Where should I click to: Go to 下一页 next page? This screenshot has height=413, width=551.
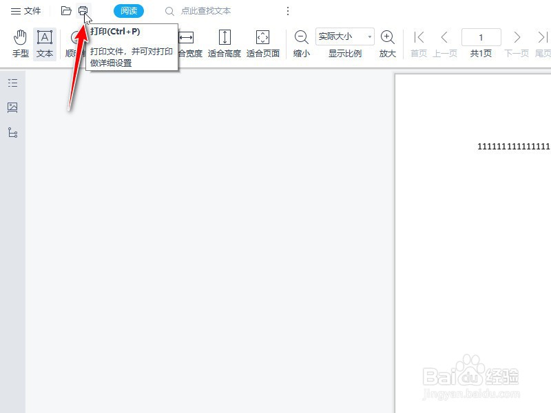tap(517, 44)
